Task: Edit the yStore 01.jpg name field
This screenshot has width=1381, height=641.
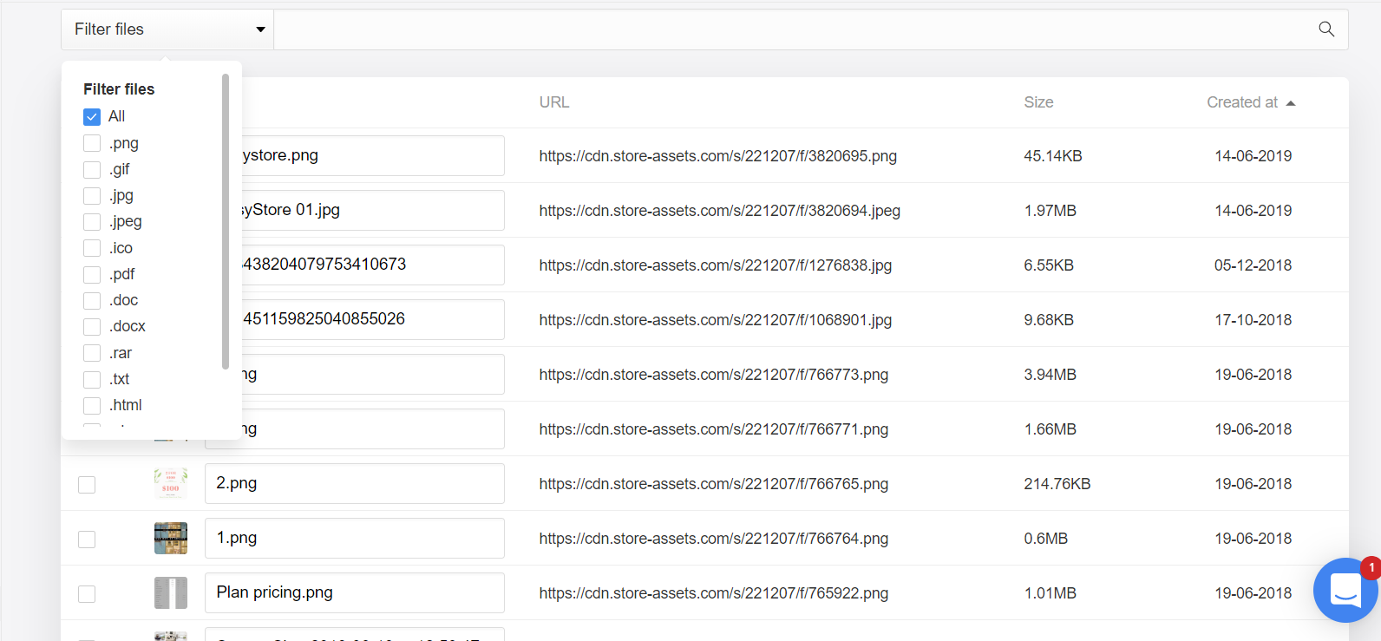Action: tap(373, 210)
